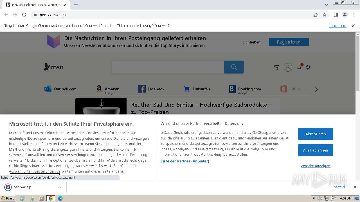Open the Action Center flag icon

coord(333,198)
